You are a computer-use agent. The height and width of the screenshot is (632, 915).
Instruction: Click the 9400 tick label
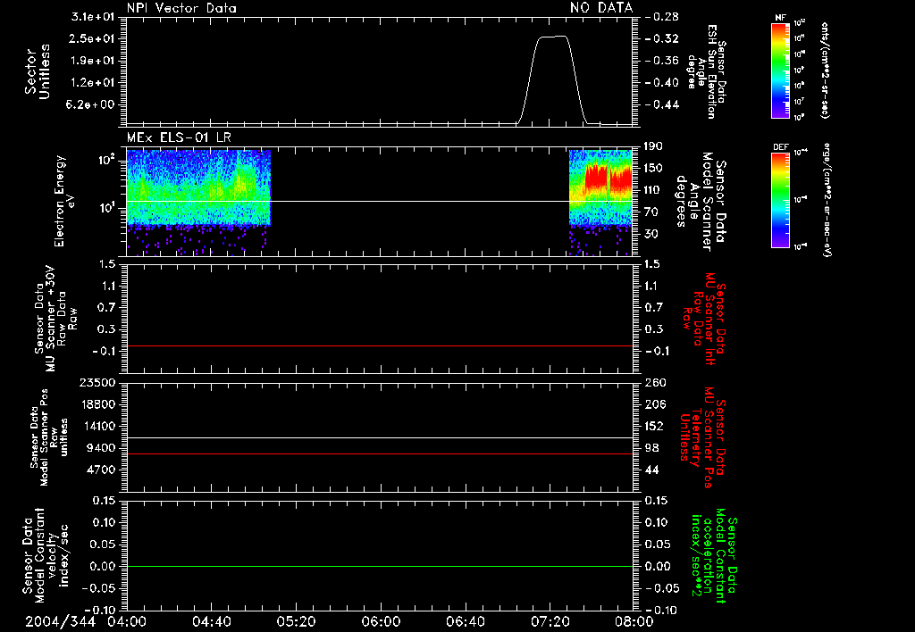click(100, 448)
